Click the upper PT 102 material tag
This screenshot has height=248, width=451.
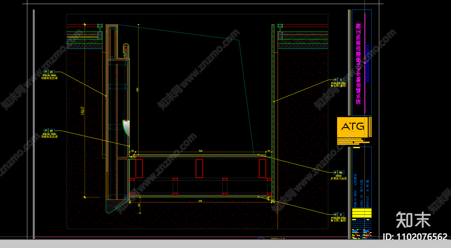pos(49,72)
